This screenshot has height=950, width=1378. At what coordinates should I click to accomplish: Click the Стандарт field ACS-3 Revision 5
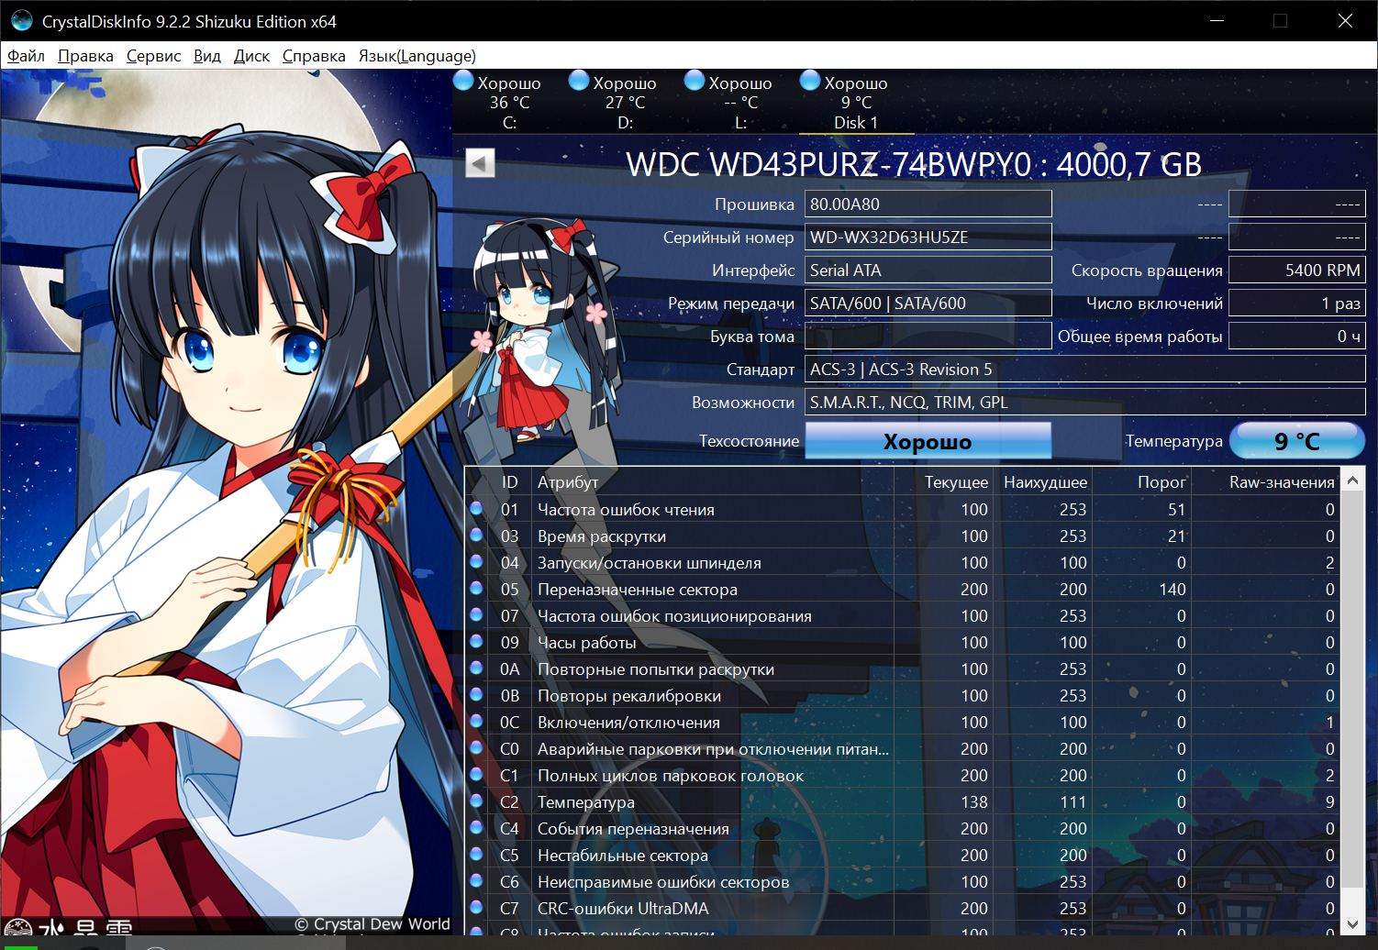1084,369
